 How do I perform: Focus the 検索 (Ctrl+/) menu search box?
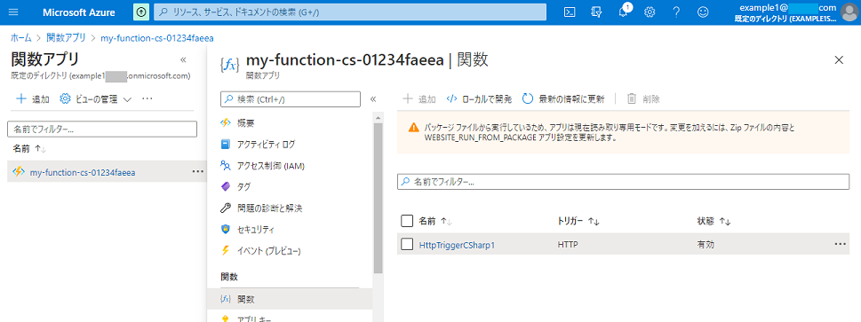(x=290, y=99)
